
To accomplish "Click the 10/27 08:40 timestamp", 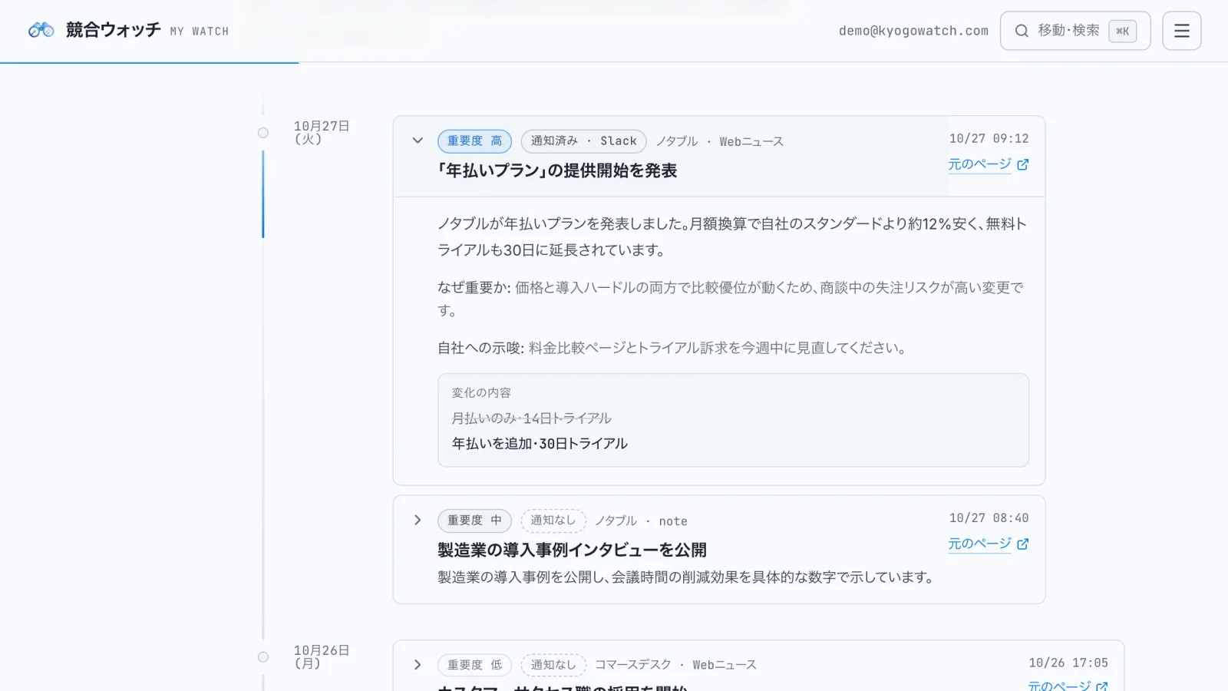I will pos(989,518).
